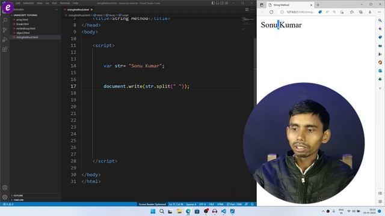Click the Edge address bar showing 127.0.0.1:5500
The height and width of the screenshot is (216, 385).
[301, 12]
